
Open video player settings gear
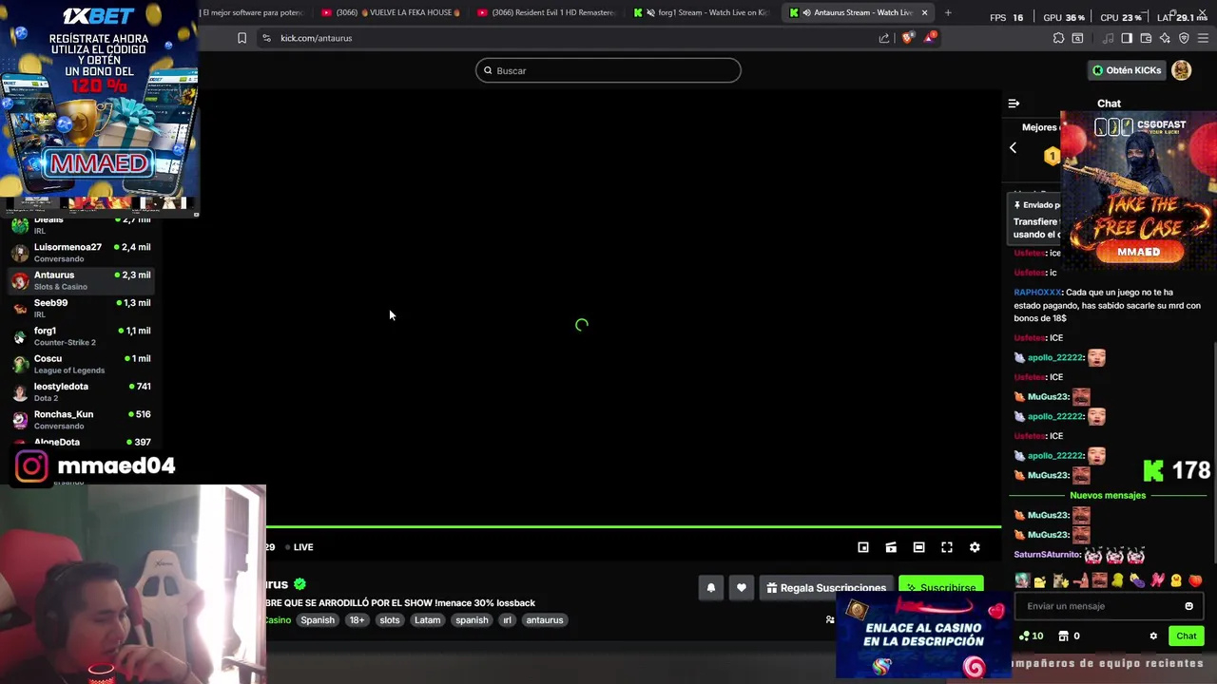(975, 547)
